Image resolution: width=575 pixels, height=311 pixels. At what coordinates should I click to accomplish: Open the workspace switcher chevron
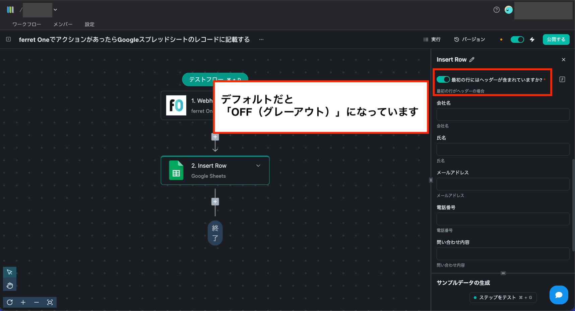coord(55,10)
